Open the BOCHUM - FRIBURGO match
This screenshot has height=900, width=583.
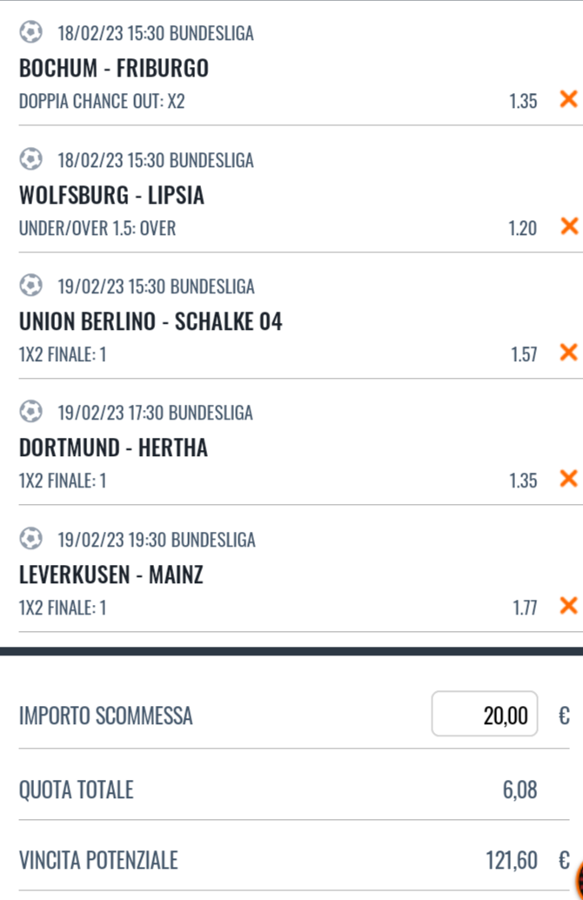(x=114, y=68)
